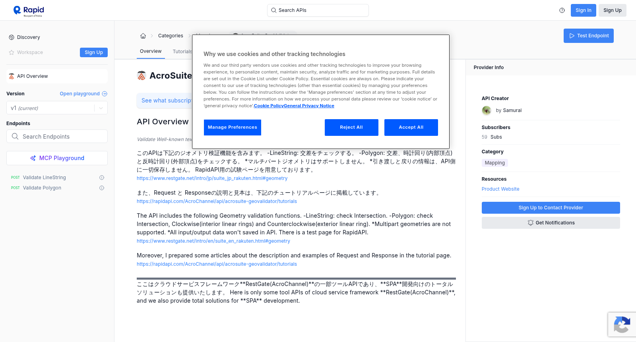The image size is (636, 342).
Task: Open the suite_en_rakuten.html#geometry link
Action: (213, 241)
